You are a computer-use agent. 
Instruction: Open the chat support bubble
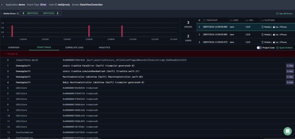pyautogui.click(x=288, y=131)
